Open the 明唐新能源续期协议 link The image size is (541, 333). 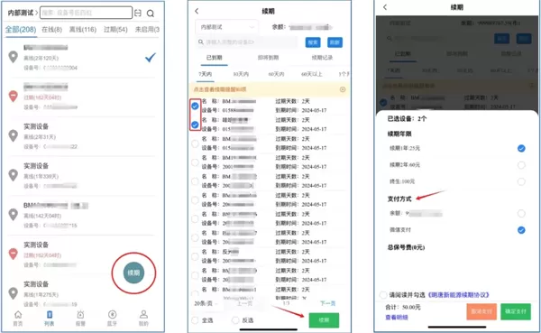point(459,295)
